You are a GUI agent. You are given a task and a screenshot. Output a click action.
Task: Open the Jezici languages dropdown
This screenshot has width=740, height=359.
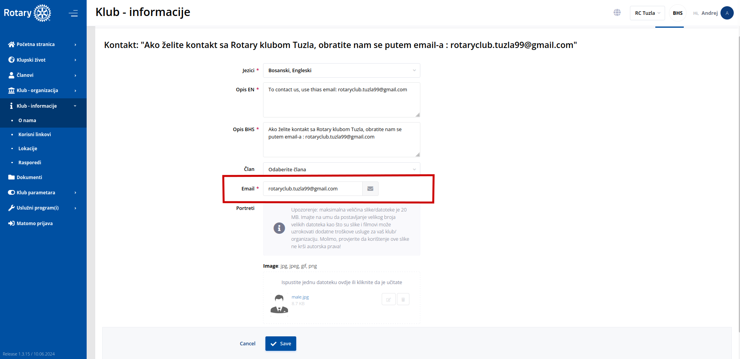click(x=341, y=71)
